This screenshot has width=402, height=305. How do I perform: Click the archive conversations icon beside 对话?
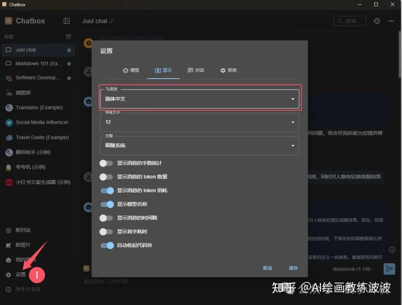pos(68,37)
